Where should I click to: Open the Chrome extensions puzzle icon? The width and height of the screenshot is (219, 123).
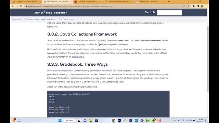click(x=194, y=6)
